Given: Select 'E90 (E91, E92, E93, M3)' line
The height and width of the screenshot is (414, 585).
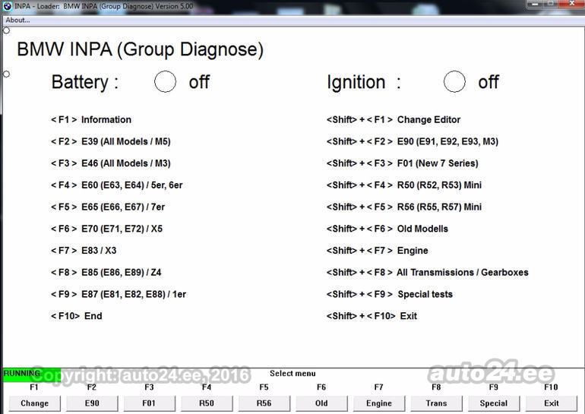Looking at the screenshot, I should [x=413, y=142].
